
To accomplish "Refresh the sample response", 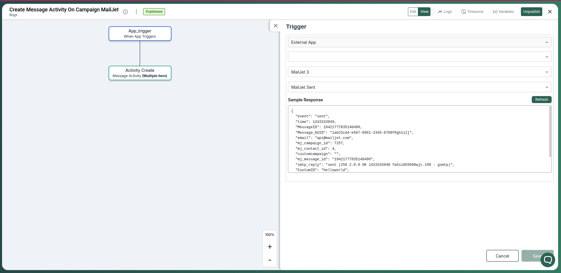I will click(x=541, y=100).
